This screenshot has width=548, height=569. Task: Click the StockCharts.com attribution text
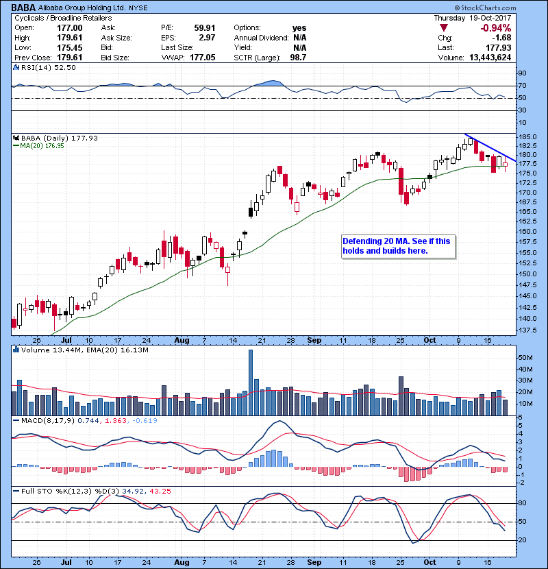(485, 8)
